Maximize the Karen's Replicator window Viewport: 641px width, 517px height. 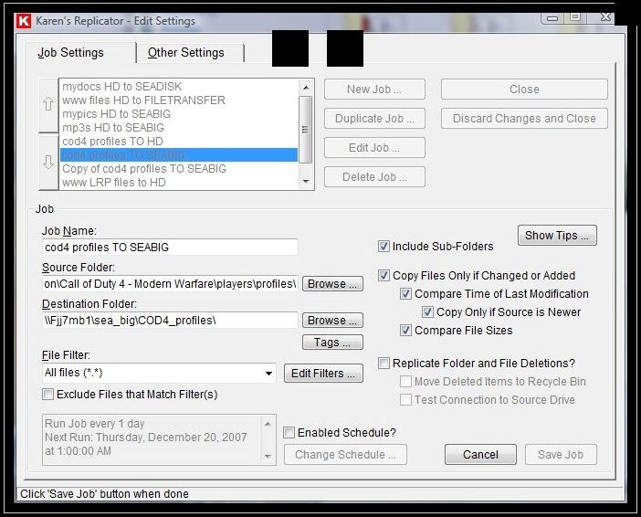coord(575,17)
